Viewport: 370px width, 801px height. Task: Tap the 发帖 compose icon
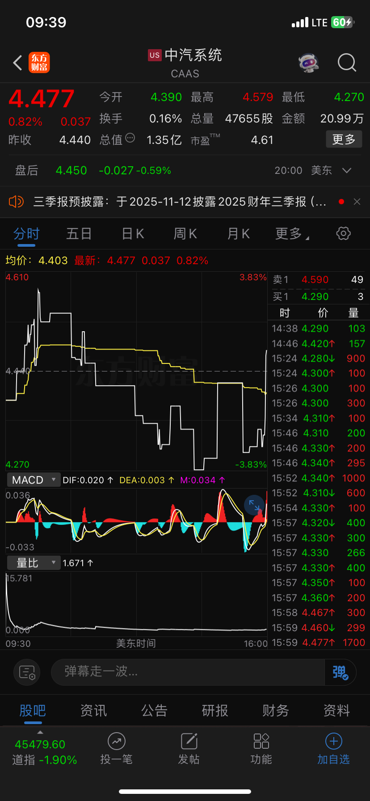[189, 741]
